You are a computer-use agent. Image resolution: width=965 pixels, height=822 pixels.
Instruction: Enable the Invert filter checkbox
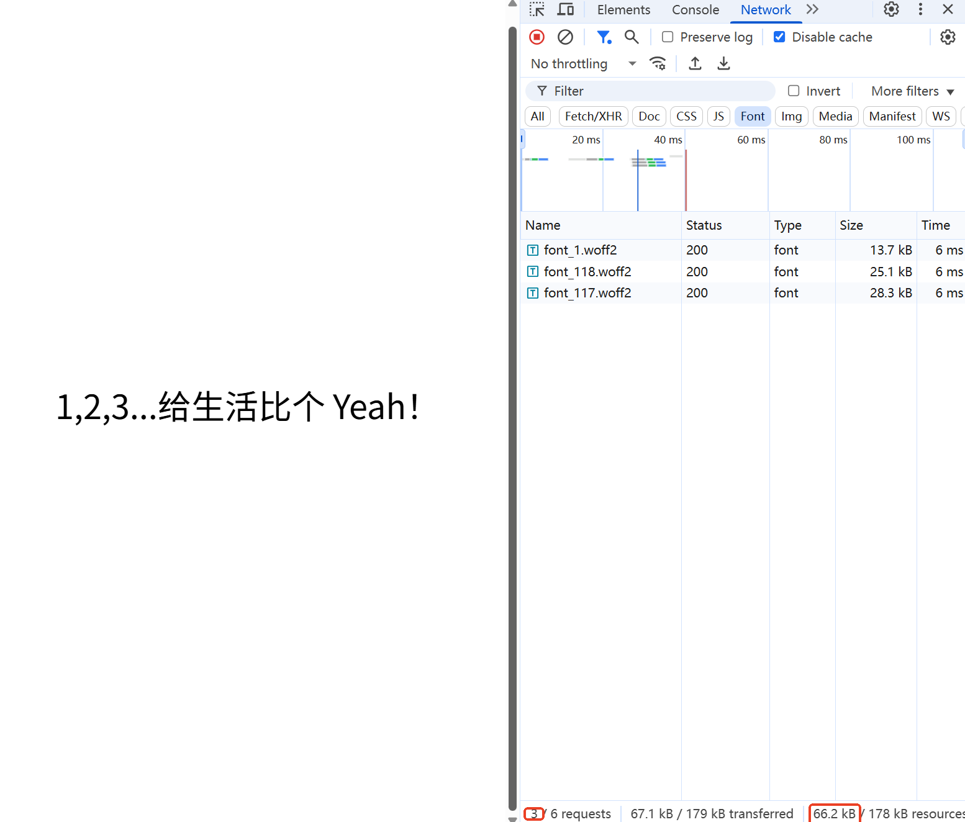[x=794, y=91]
